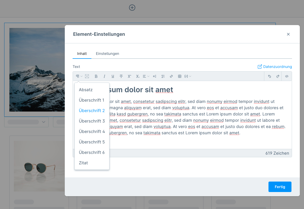Switch to the Einstellungen tab

[x=107, y=54]
